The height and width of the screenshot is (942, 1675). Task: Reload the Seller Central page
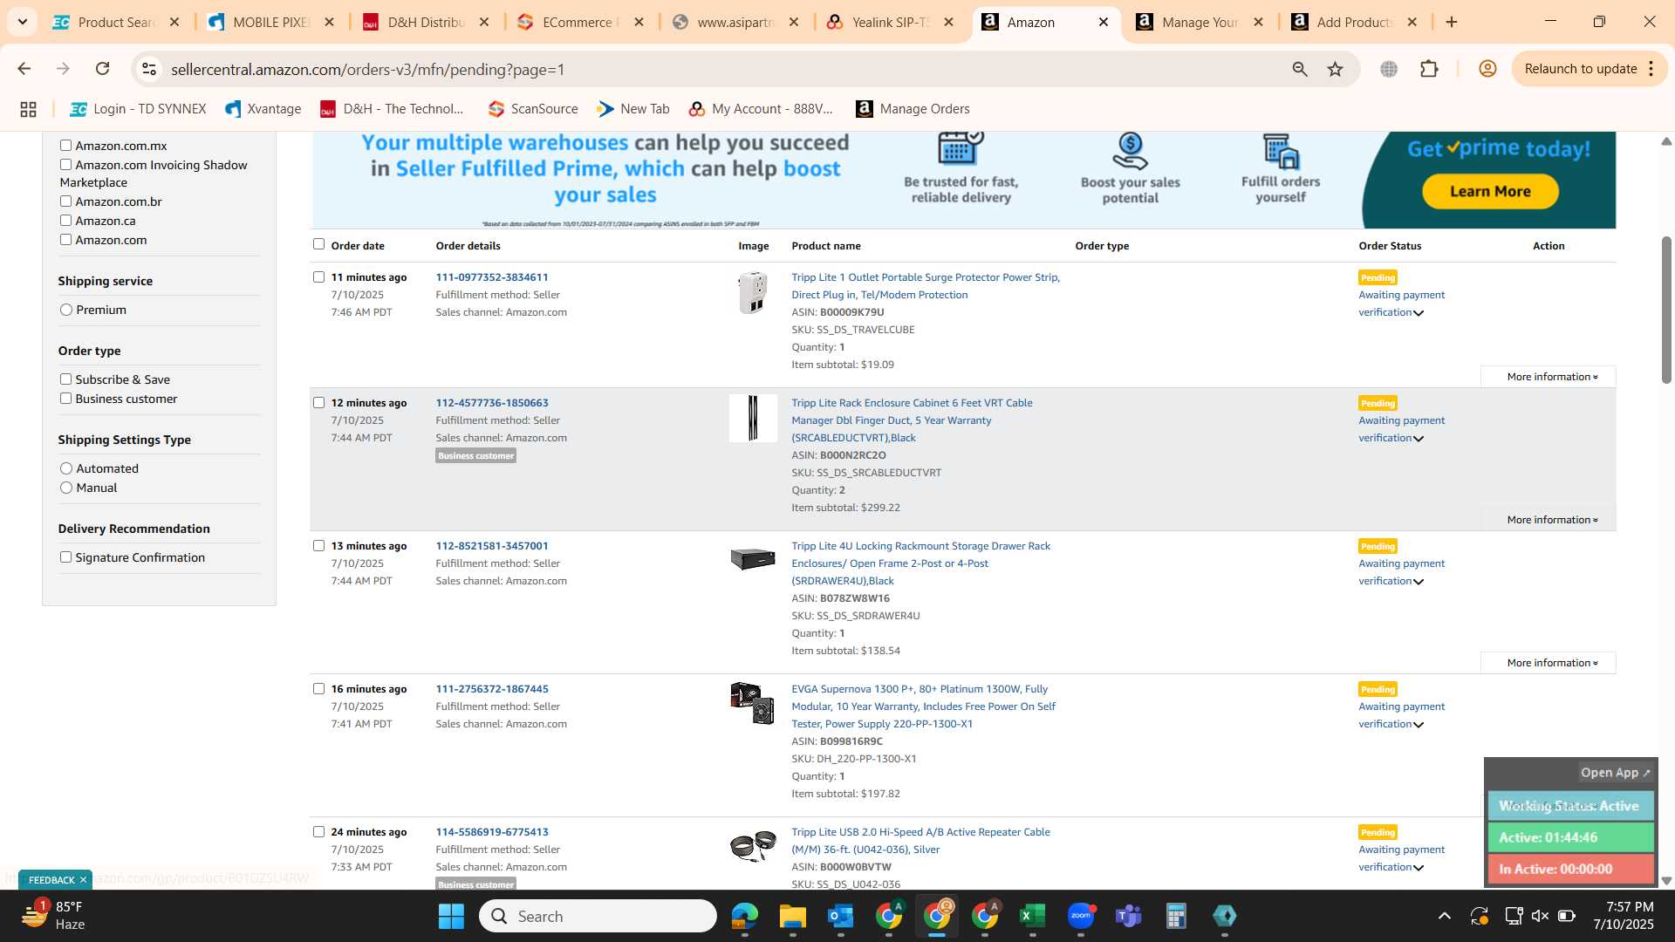(102, 69)
